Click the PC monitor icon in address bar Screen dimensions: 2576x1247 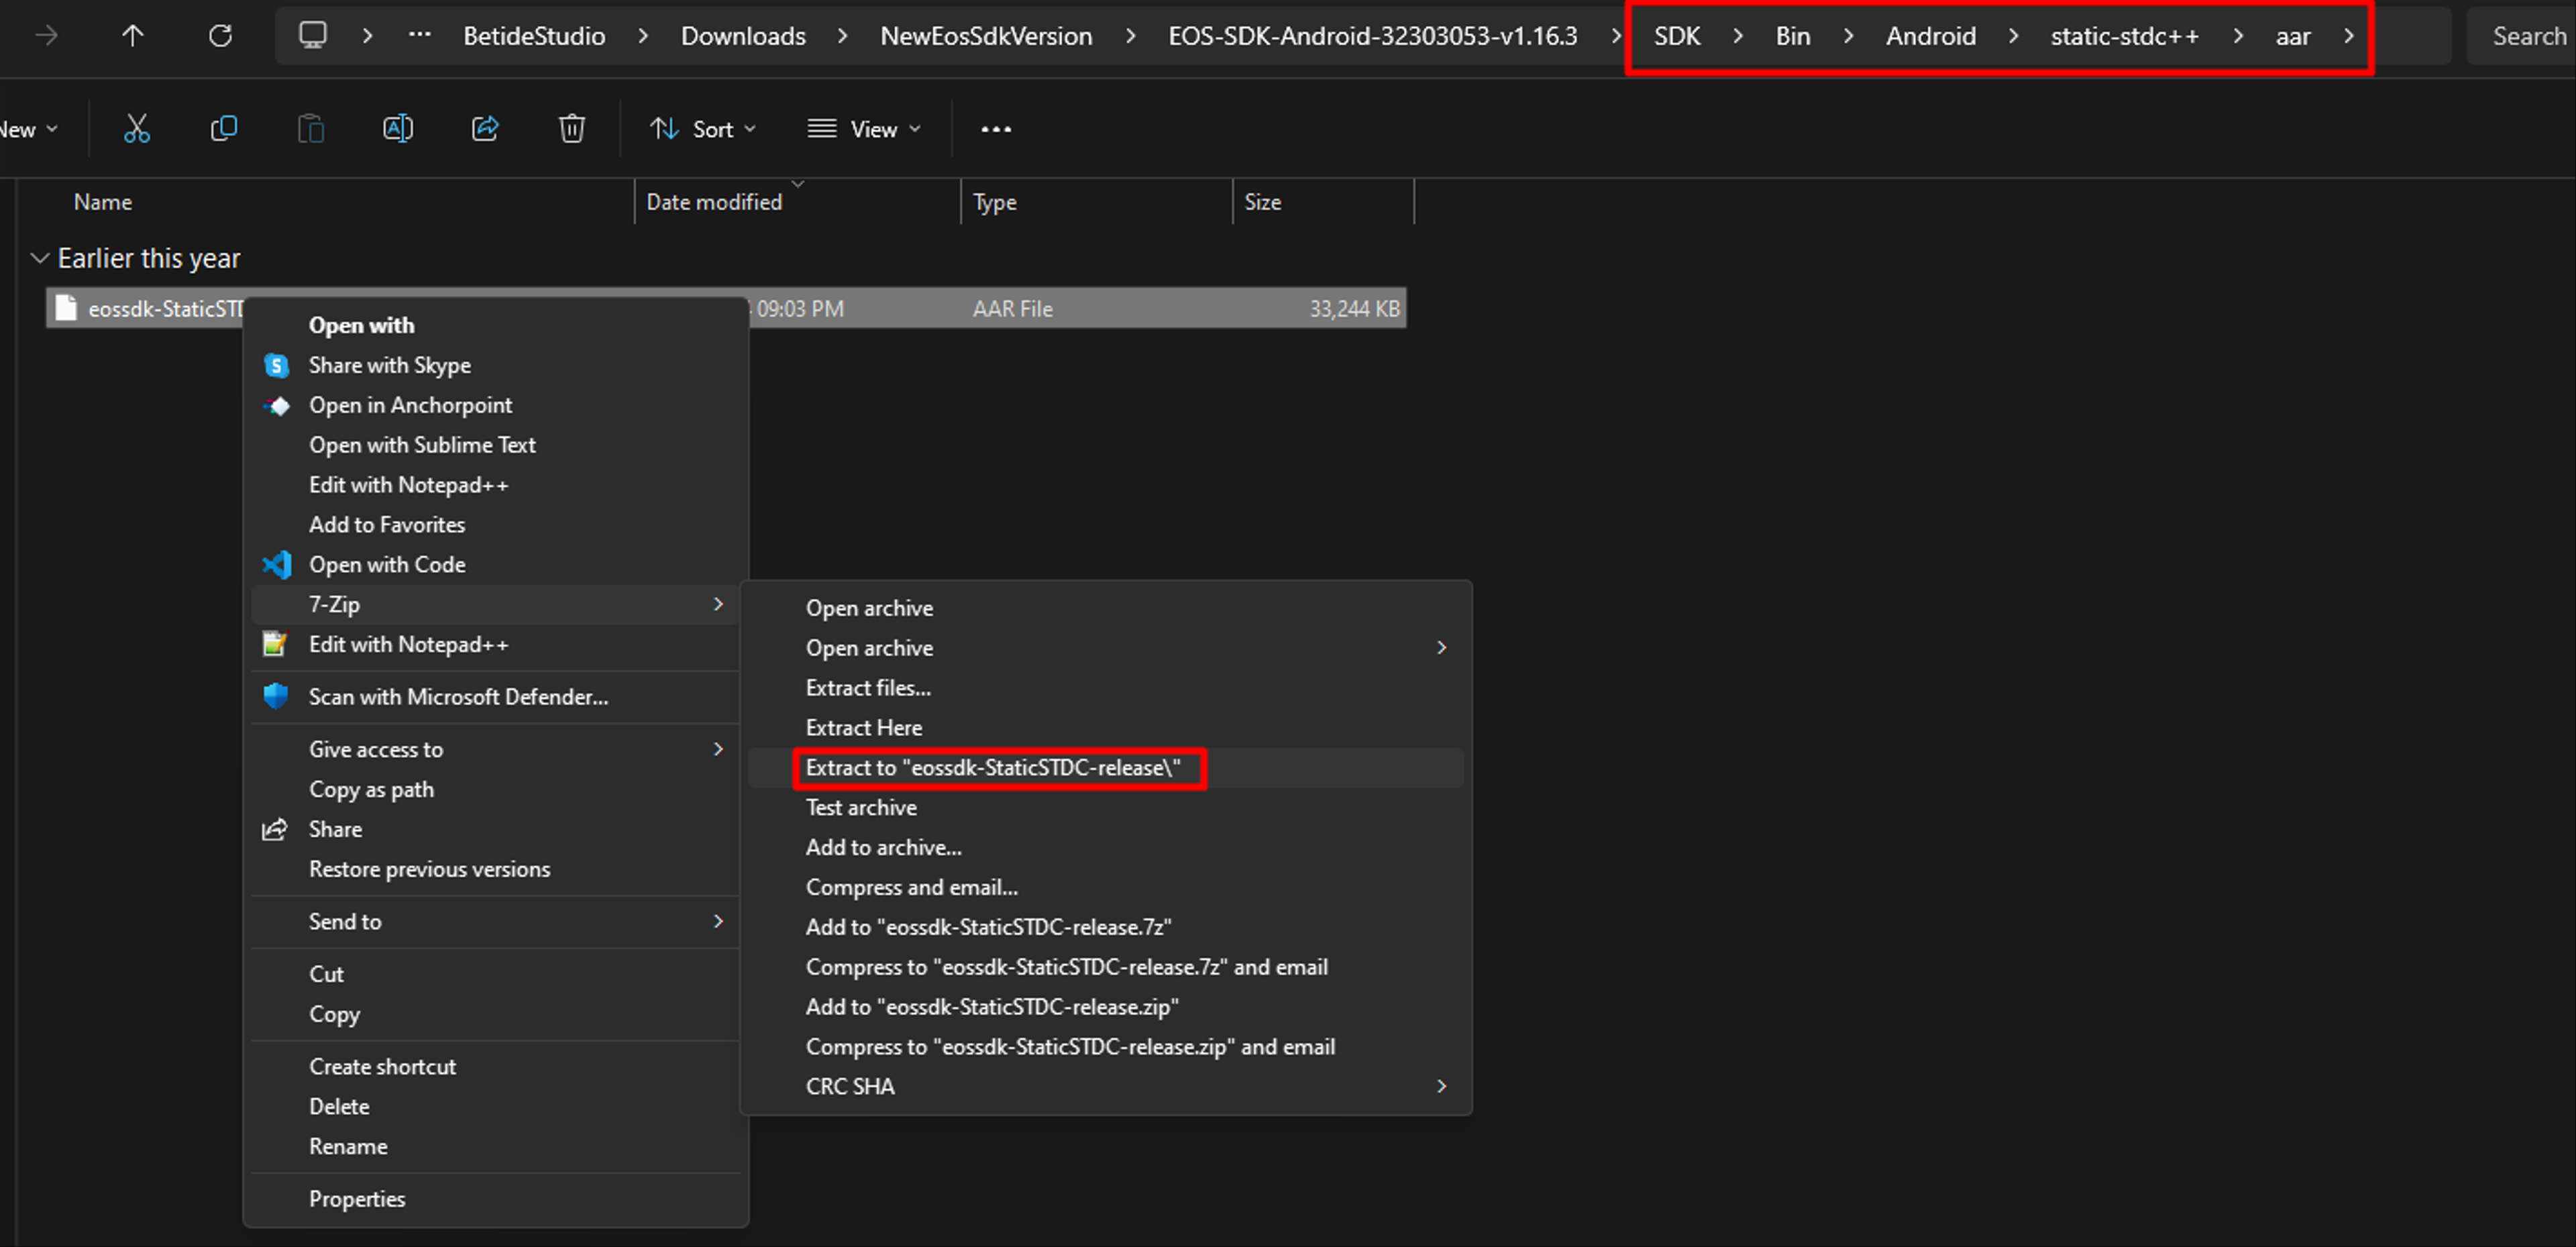click(x=313, y=36)
